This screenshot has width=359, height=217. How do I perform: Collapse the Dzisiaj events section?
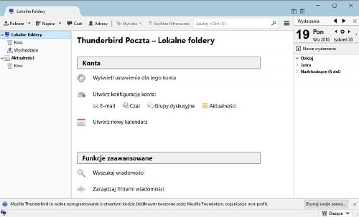click(297, 58)
